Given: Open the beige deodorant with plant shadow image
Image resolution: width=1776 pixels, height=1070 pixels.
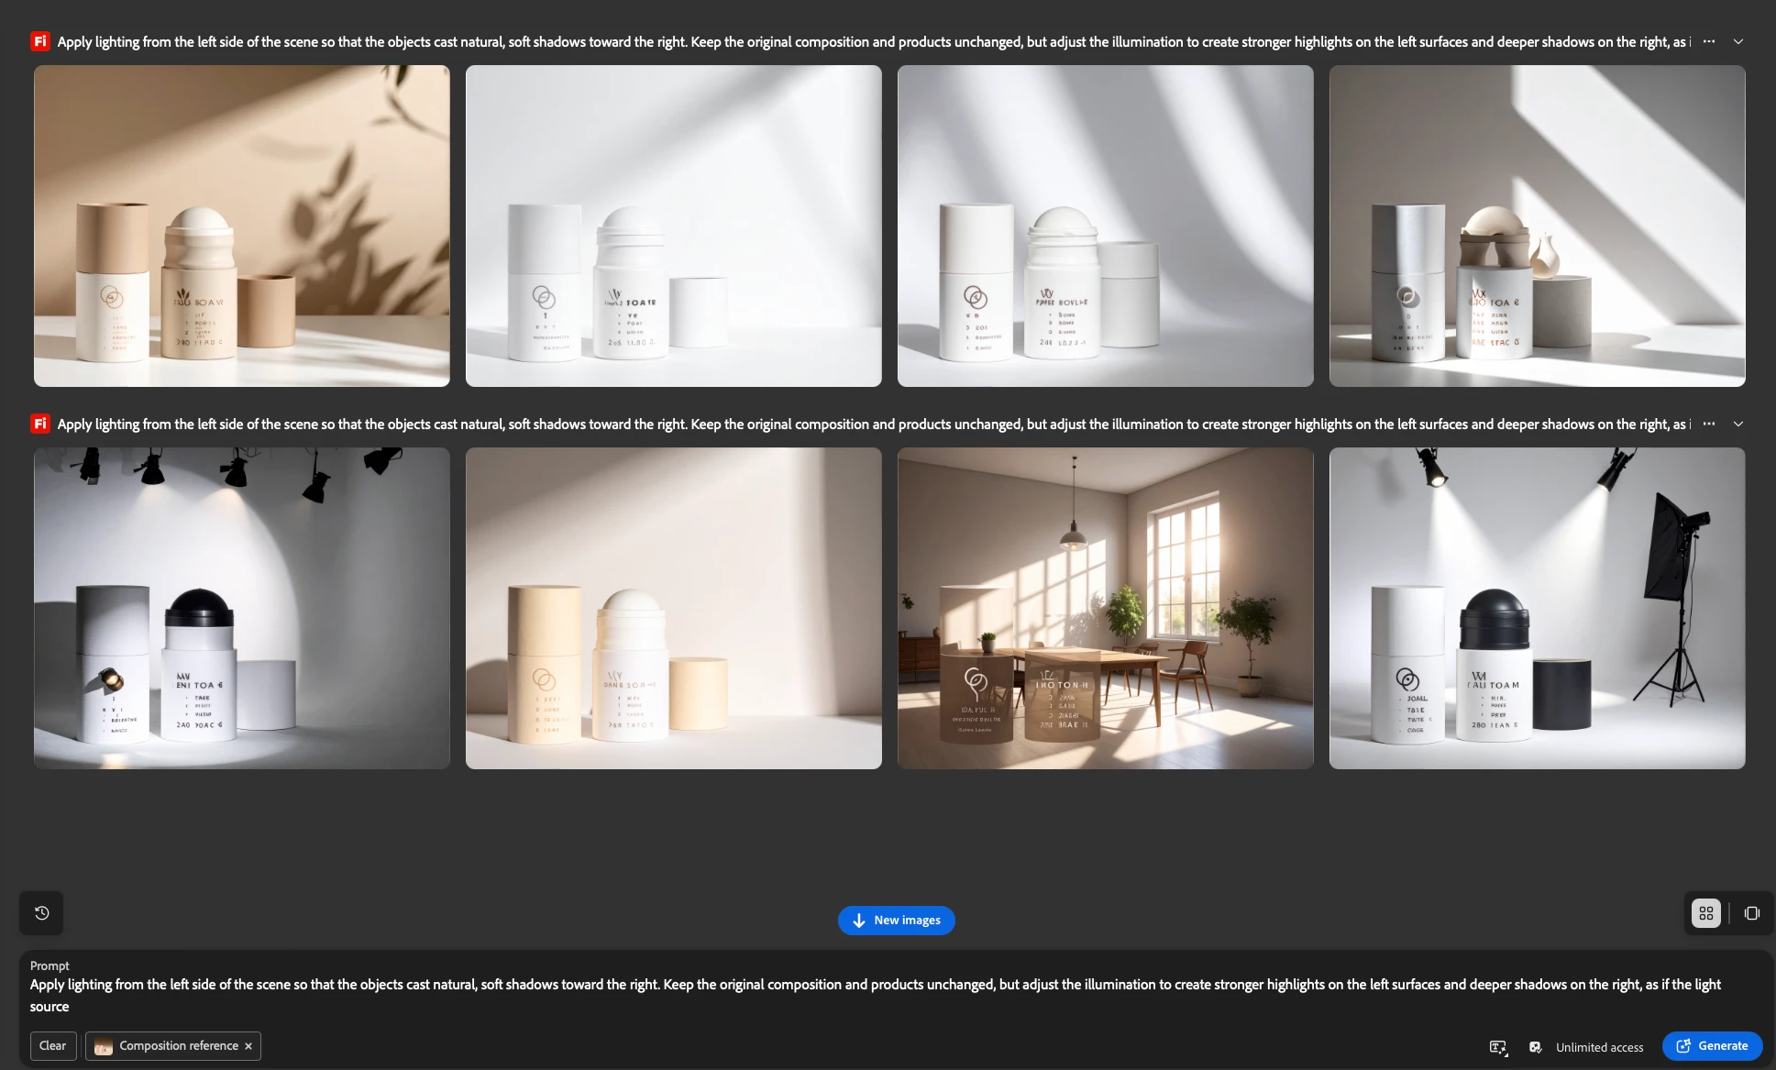Looking at the screenshot, I should [242, 226].
